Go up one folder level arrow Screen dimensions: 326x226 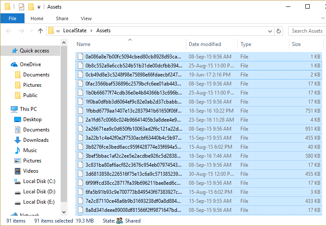tap(40, 31)
